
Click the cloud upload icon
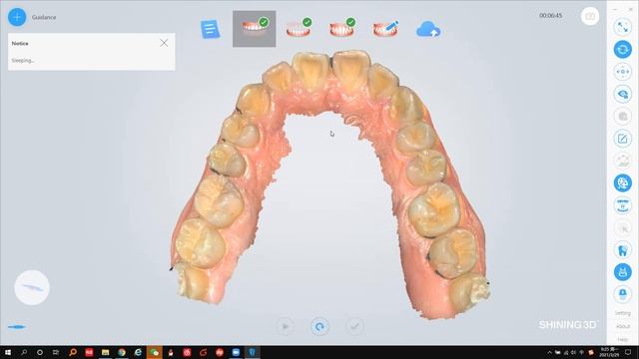(428, 29)
